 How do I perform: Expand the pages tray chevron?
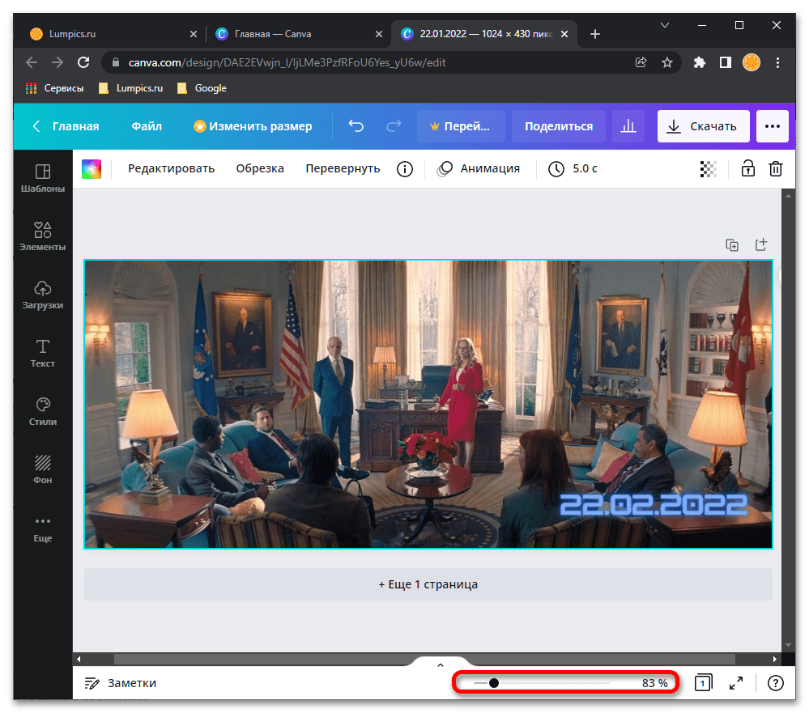(x=440, y=664)
